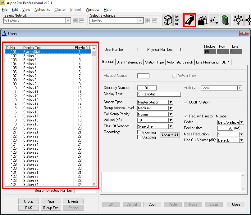Expand the Codec dropdown
Viewport: 251px width, 215px height.
(242, 122)
